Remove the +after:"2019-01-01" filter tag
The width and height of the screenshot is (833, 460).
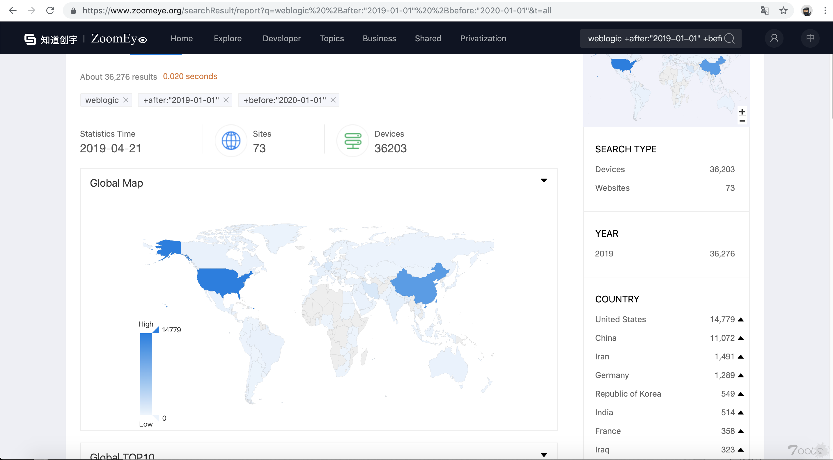pos(226,100)
